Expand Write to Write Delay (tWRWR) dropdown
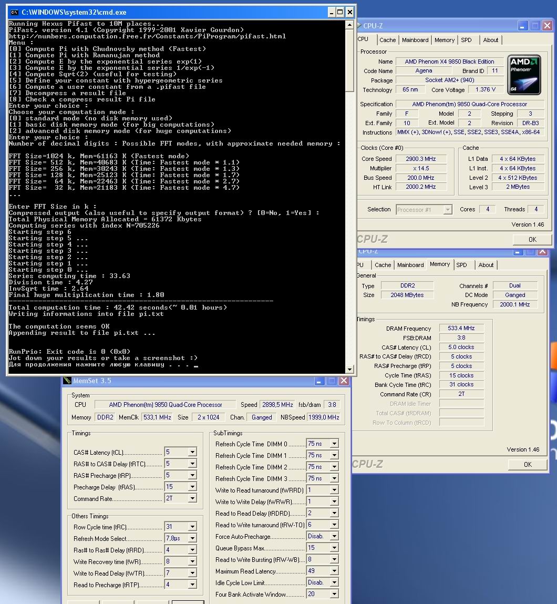Viewport: 557px width, 604px height. [334, 501]
